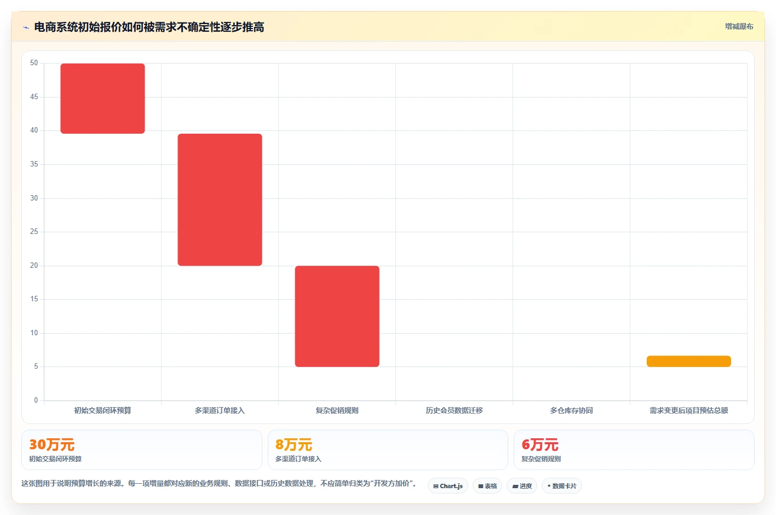776x515 pixels.
Task: Click the description text starting with 这张图用于说明预算增长的来源
Action: [220, 483]
